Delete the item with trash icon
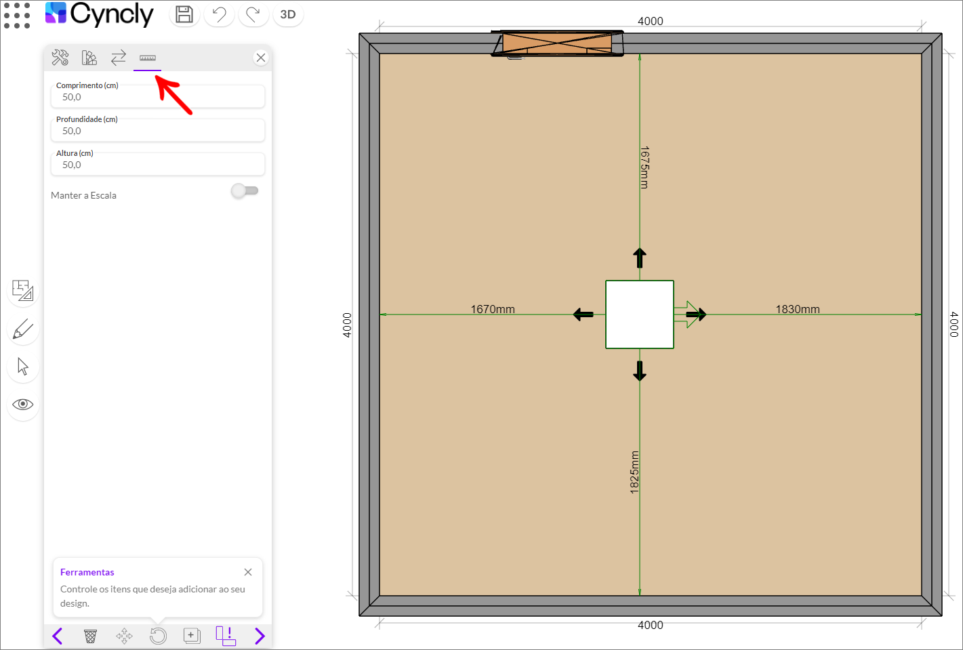963x650 pixels. tap(90, 636)
